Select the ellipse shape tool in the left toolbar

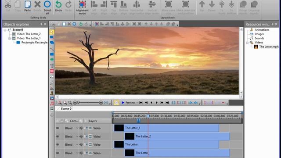[52, 60]
